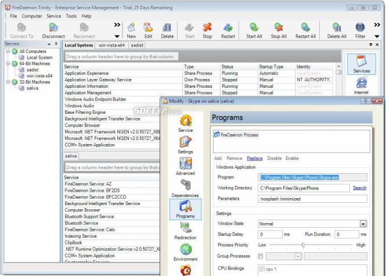Click the Disconnect toolbar icon
This screenshot has height=276, width=386.
pos(53,27)
